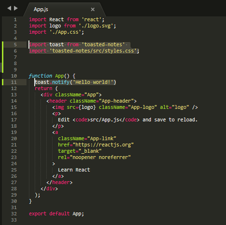
Task: Click line number 1 in gutter
Action: [x=15, y=20]
